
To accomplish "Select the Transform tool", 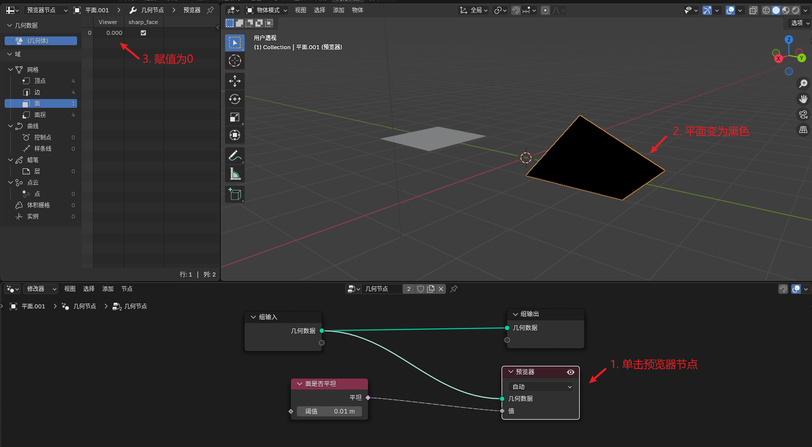I will (x=235, y=135).
